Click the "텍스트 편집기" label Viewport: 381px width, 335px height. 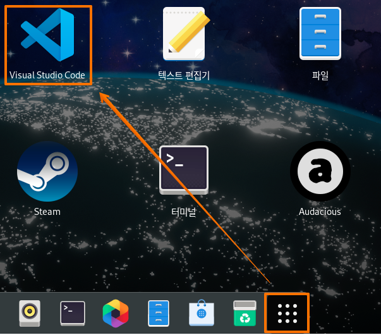coord(184,75)
